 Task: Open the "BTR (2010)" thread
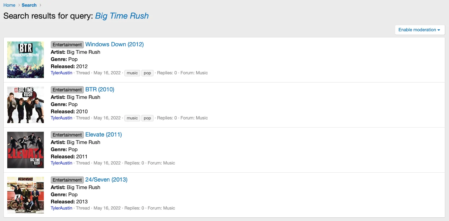click(100, 90)
